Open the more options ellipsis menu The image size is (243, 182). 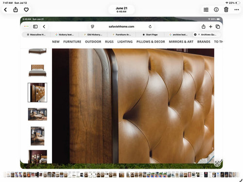(237, 10)
